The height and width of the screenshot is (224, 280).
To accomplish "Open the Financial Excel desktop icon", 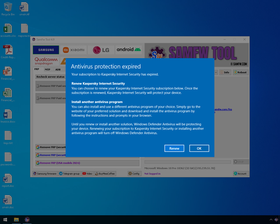I will [x=8, y=95].
